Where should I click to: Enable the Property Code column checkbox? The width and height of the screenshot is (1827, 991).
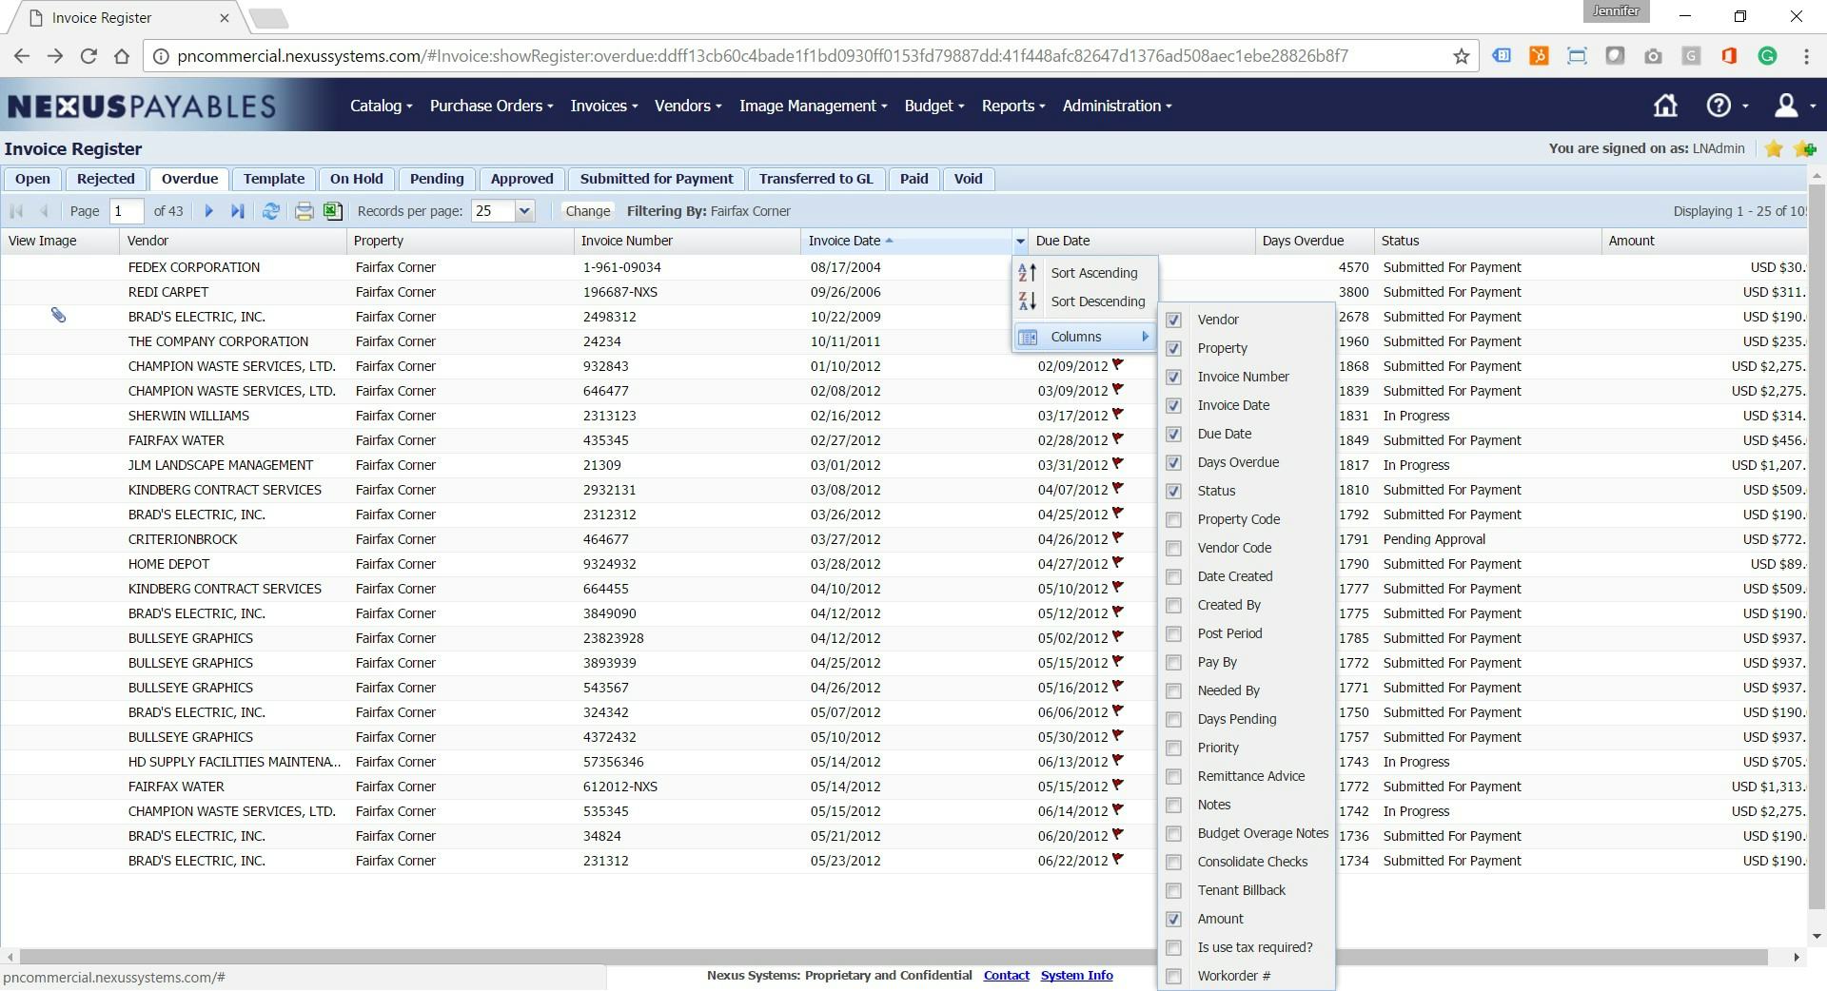[1173, 520]
